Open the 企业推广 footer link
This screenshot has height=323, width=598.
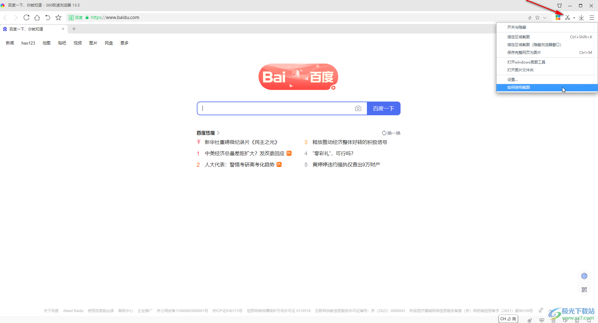point(145,311)
